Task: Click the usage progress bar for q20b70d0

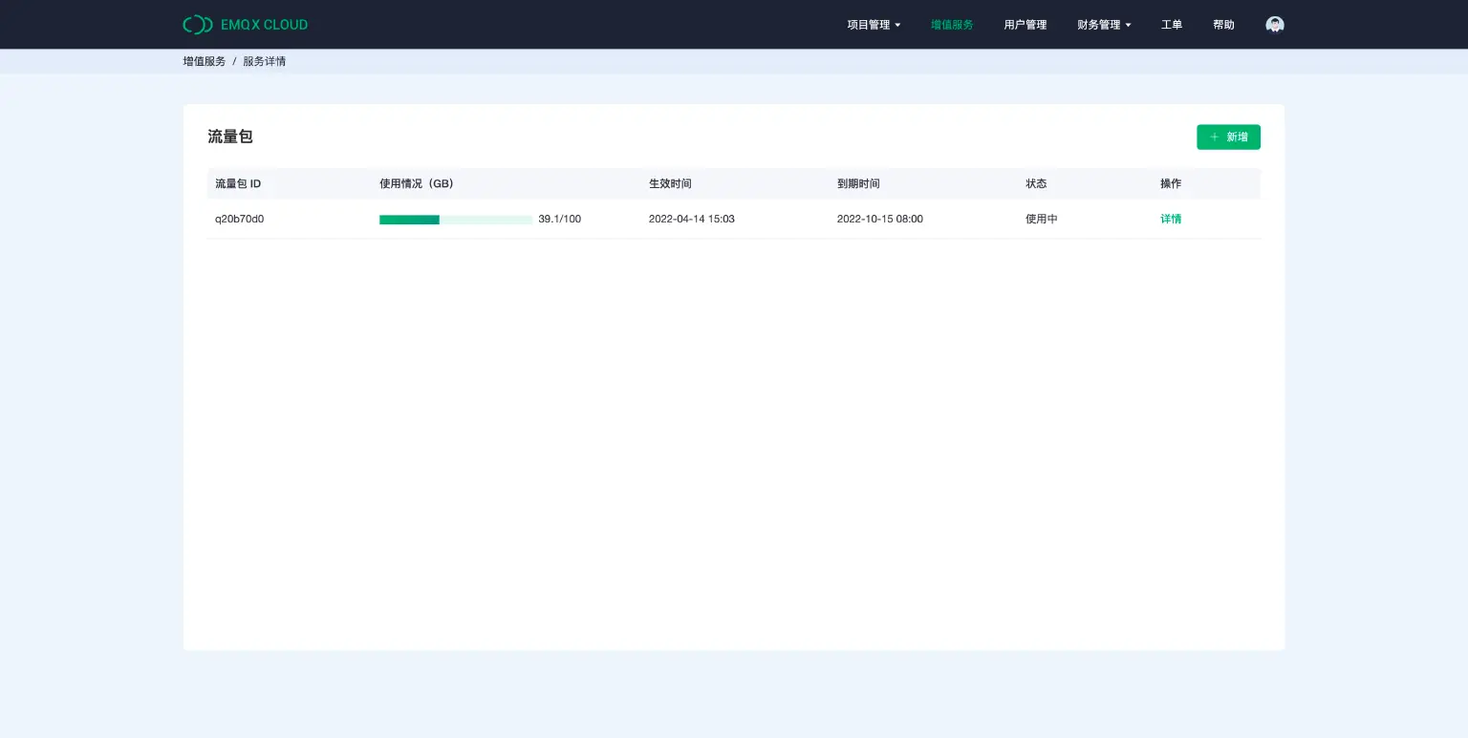Action: [456, 220]
